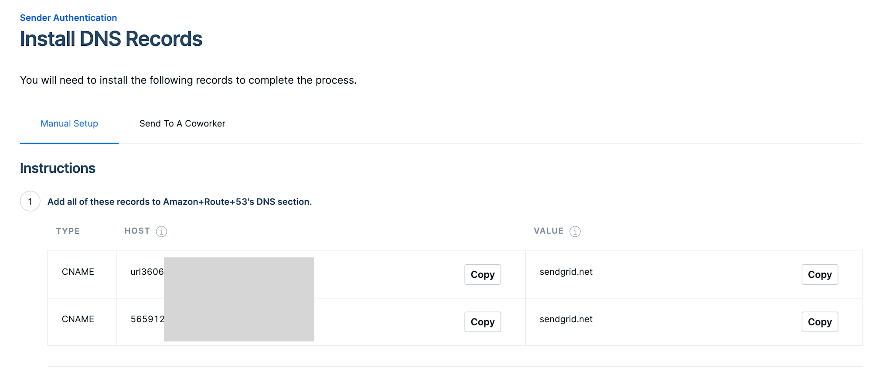Select the url3606 host text

tap(147, 272)
